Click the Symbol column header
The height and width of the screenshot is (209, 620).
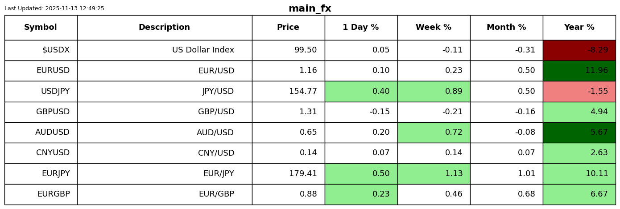click(x=41, y=28)
